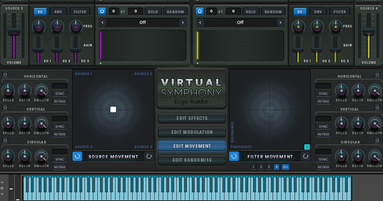Click Filter Movement blue loop icon

pyautogui.click(x=234, y=156)
